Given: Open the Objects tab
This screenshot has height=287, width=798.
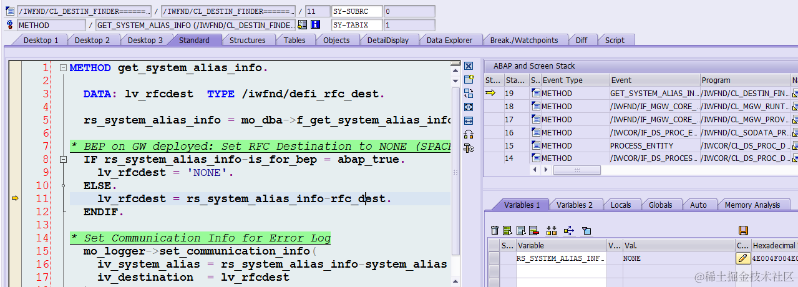Looking at the screenshot, I should coord(336,40).
